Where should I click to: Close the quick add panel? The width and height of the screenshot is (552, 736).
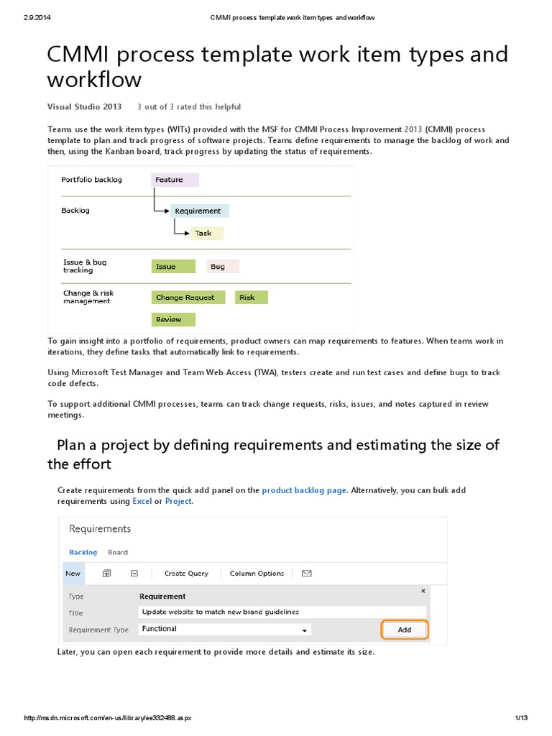pos(423,591)
